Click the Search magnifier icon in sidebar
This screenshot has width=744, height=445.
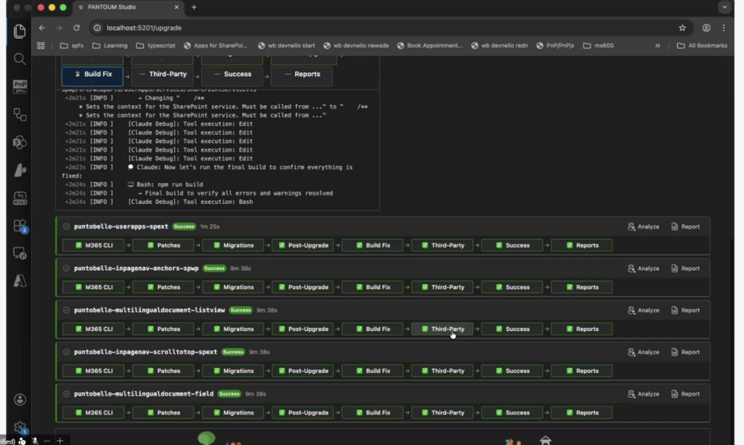click(x=20, y=59)
